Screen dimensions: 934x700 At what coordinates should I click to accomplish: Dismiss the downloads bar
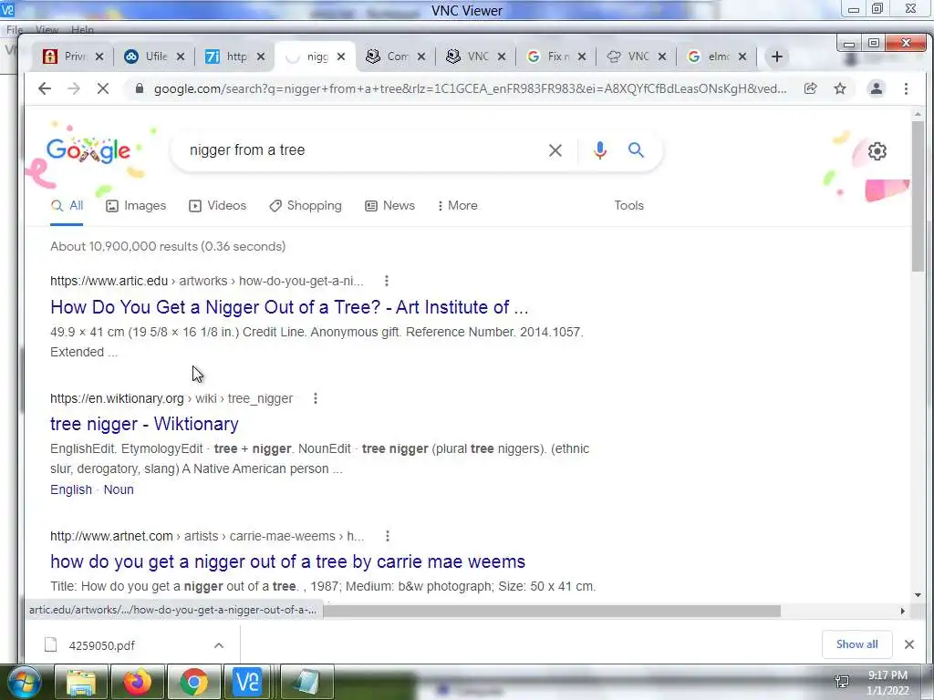tap(909, 644)
